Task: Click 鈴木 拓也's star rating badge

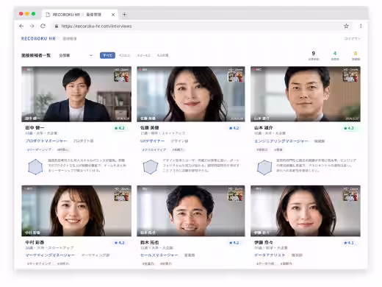Action: pyautogui.click(x=234, y=243)
